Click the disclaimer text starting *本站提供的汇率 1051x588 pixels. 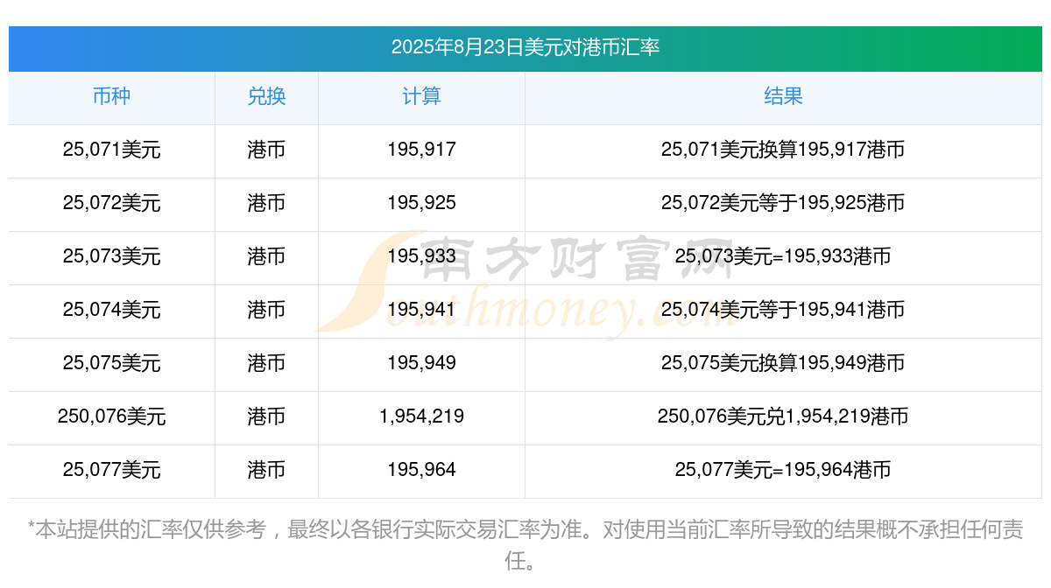click(x=525, y=545)
